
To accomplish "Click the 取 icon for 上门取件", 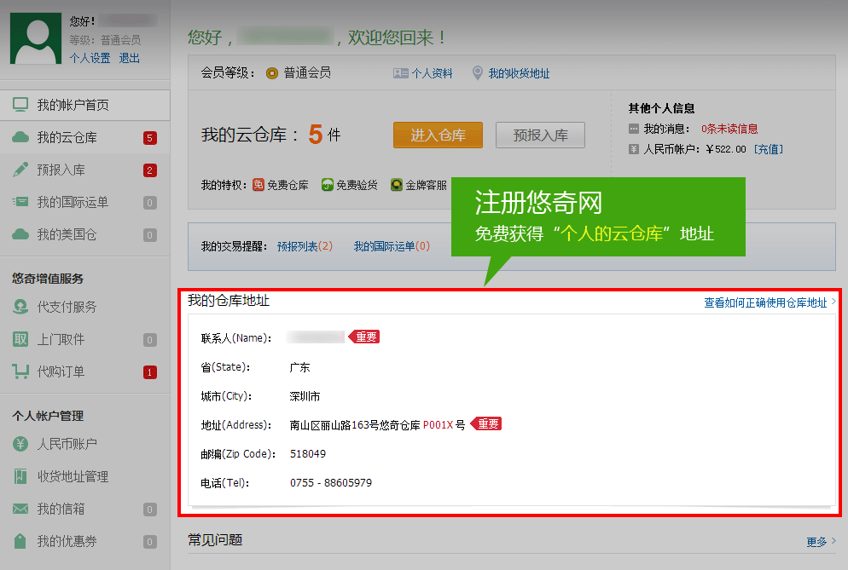I will click(20, 339).
